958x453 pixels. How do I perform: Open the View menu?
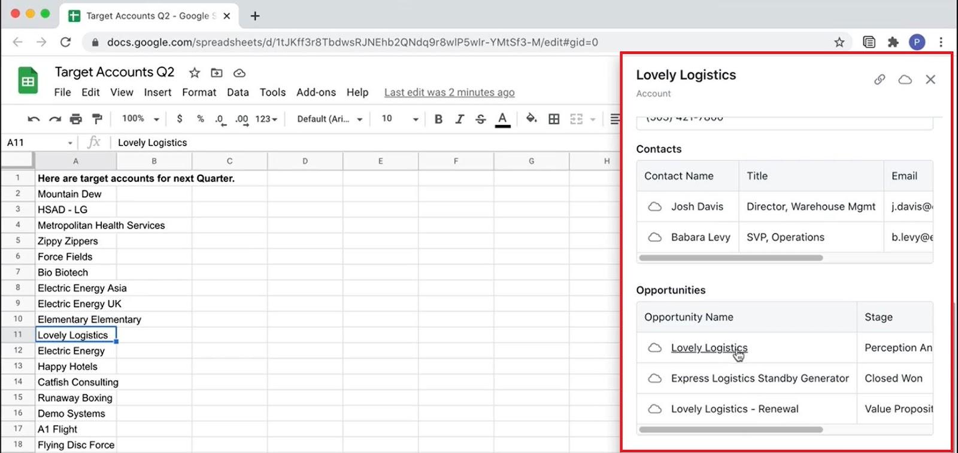tap(122, 92)
